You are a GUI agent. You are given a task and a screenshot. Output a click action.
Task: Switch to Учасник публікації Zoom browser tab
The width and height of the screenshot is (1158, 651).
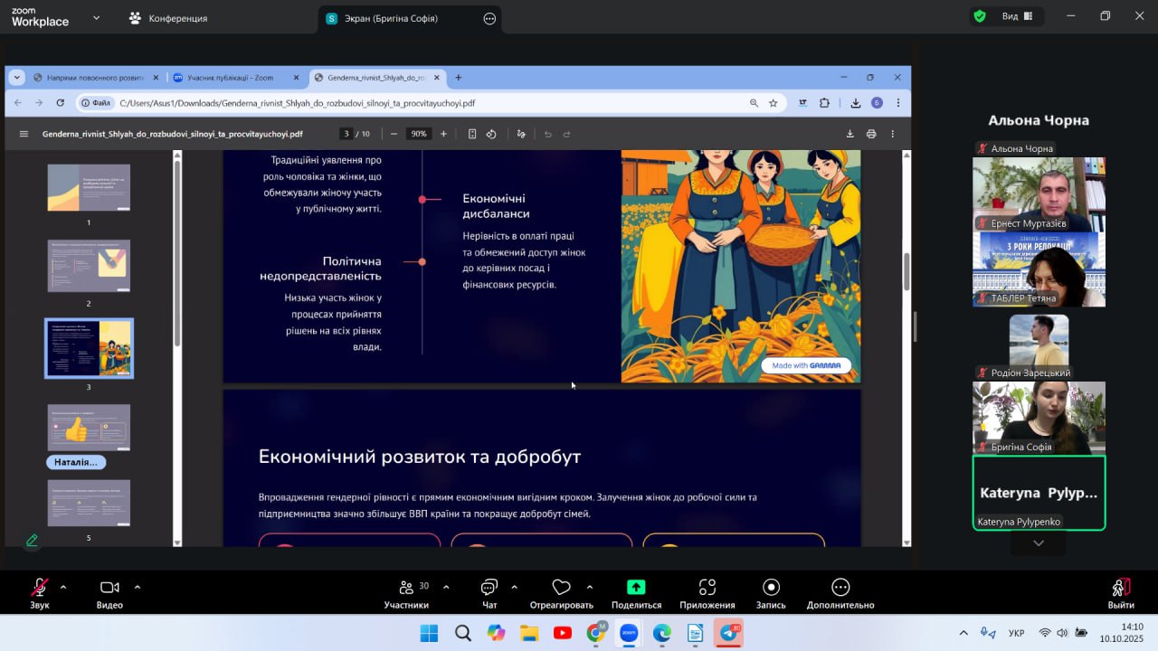coord(230,78)
